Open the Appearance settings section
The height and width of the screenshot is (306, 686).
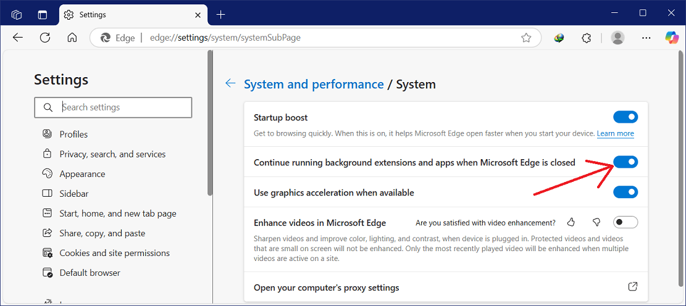tap(82, 174)
